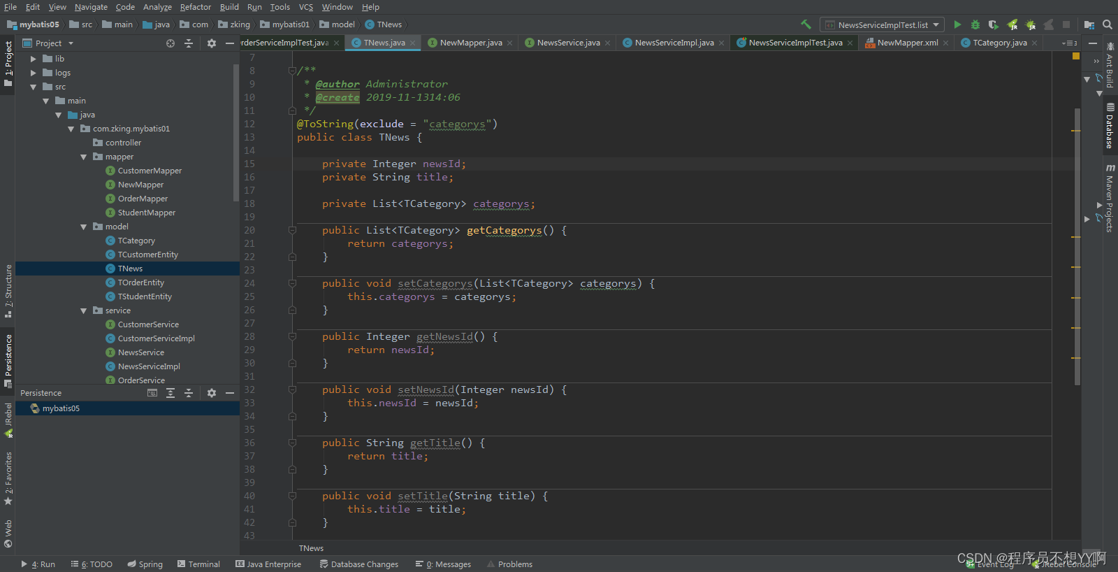Open the Analyze menu
This screenshot has width=1118, height=572.
coord(157,7)
